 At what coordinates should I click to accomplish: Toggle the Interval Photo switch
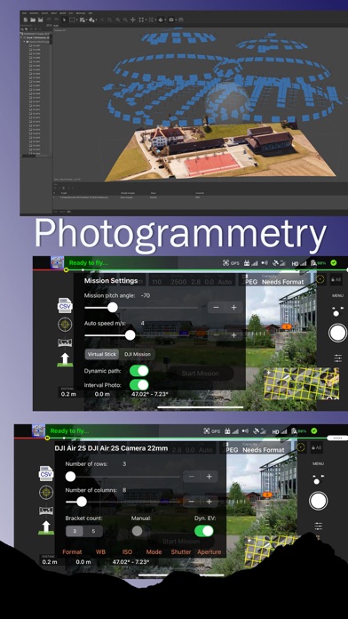click(x=139, y=385)
